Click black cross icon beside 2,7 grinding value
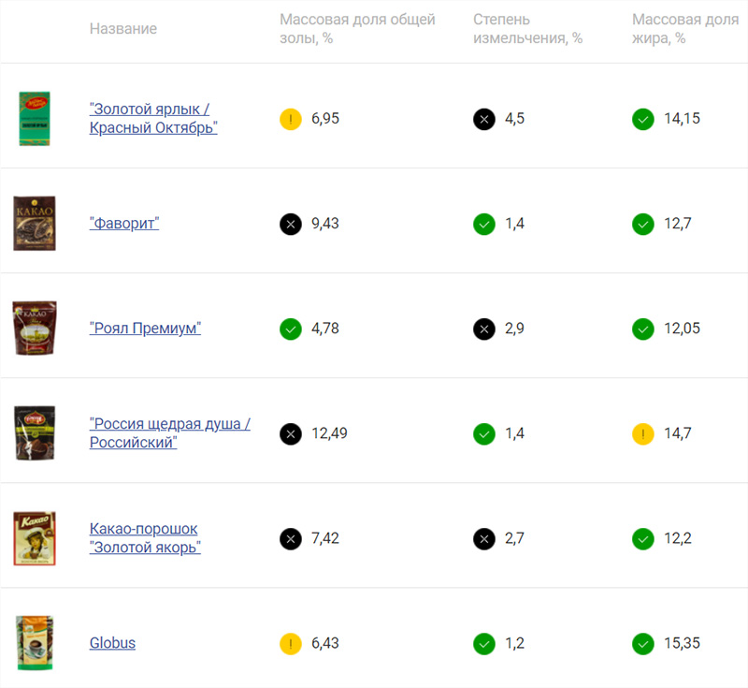The height and width of the screenshot is (688, 748). click(484, 538)
